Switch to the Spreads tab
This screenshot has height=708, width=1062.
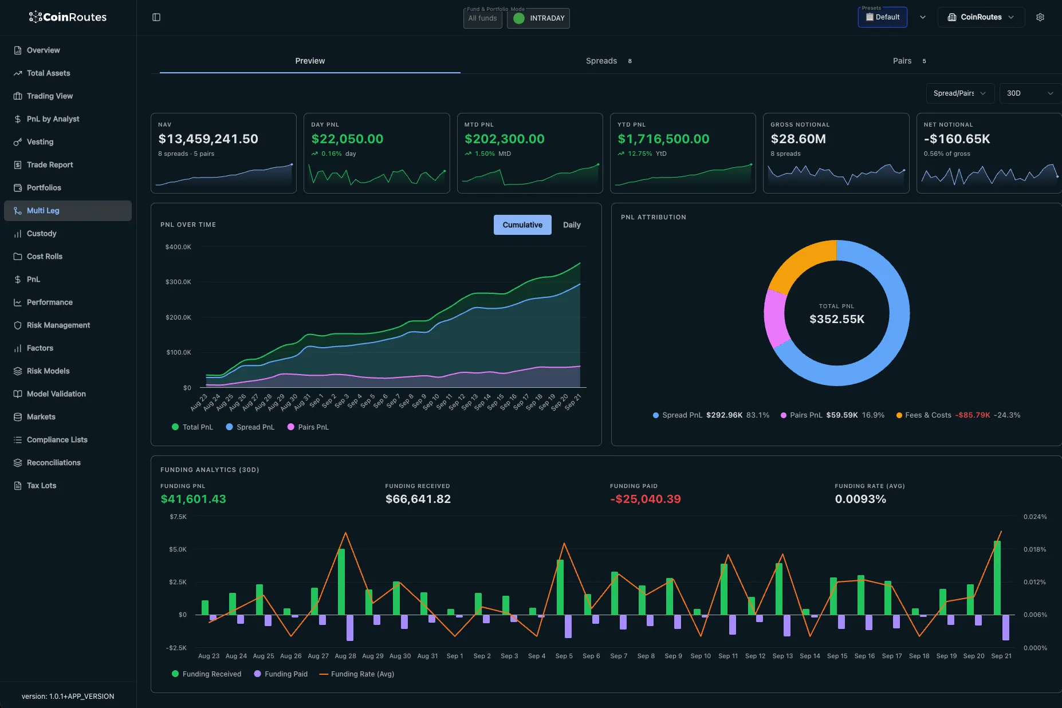tap(608, 61)
